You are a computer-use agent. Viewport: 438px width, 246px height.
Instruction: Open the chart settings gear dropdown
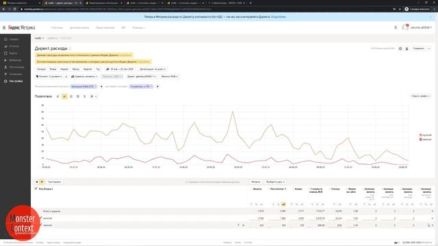click(x=93, y=96)
